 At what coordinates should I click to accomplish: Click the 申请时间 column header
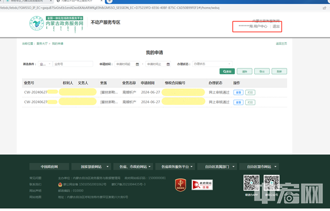[148, 83]
